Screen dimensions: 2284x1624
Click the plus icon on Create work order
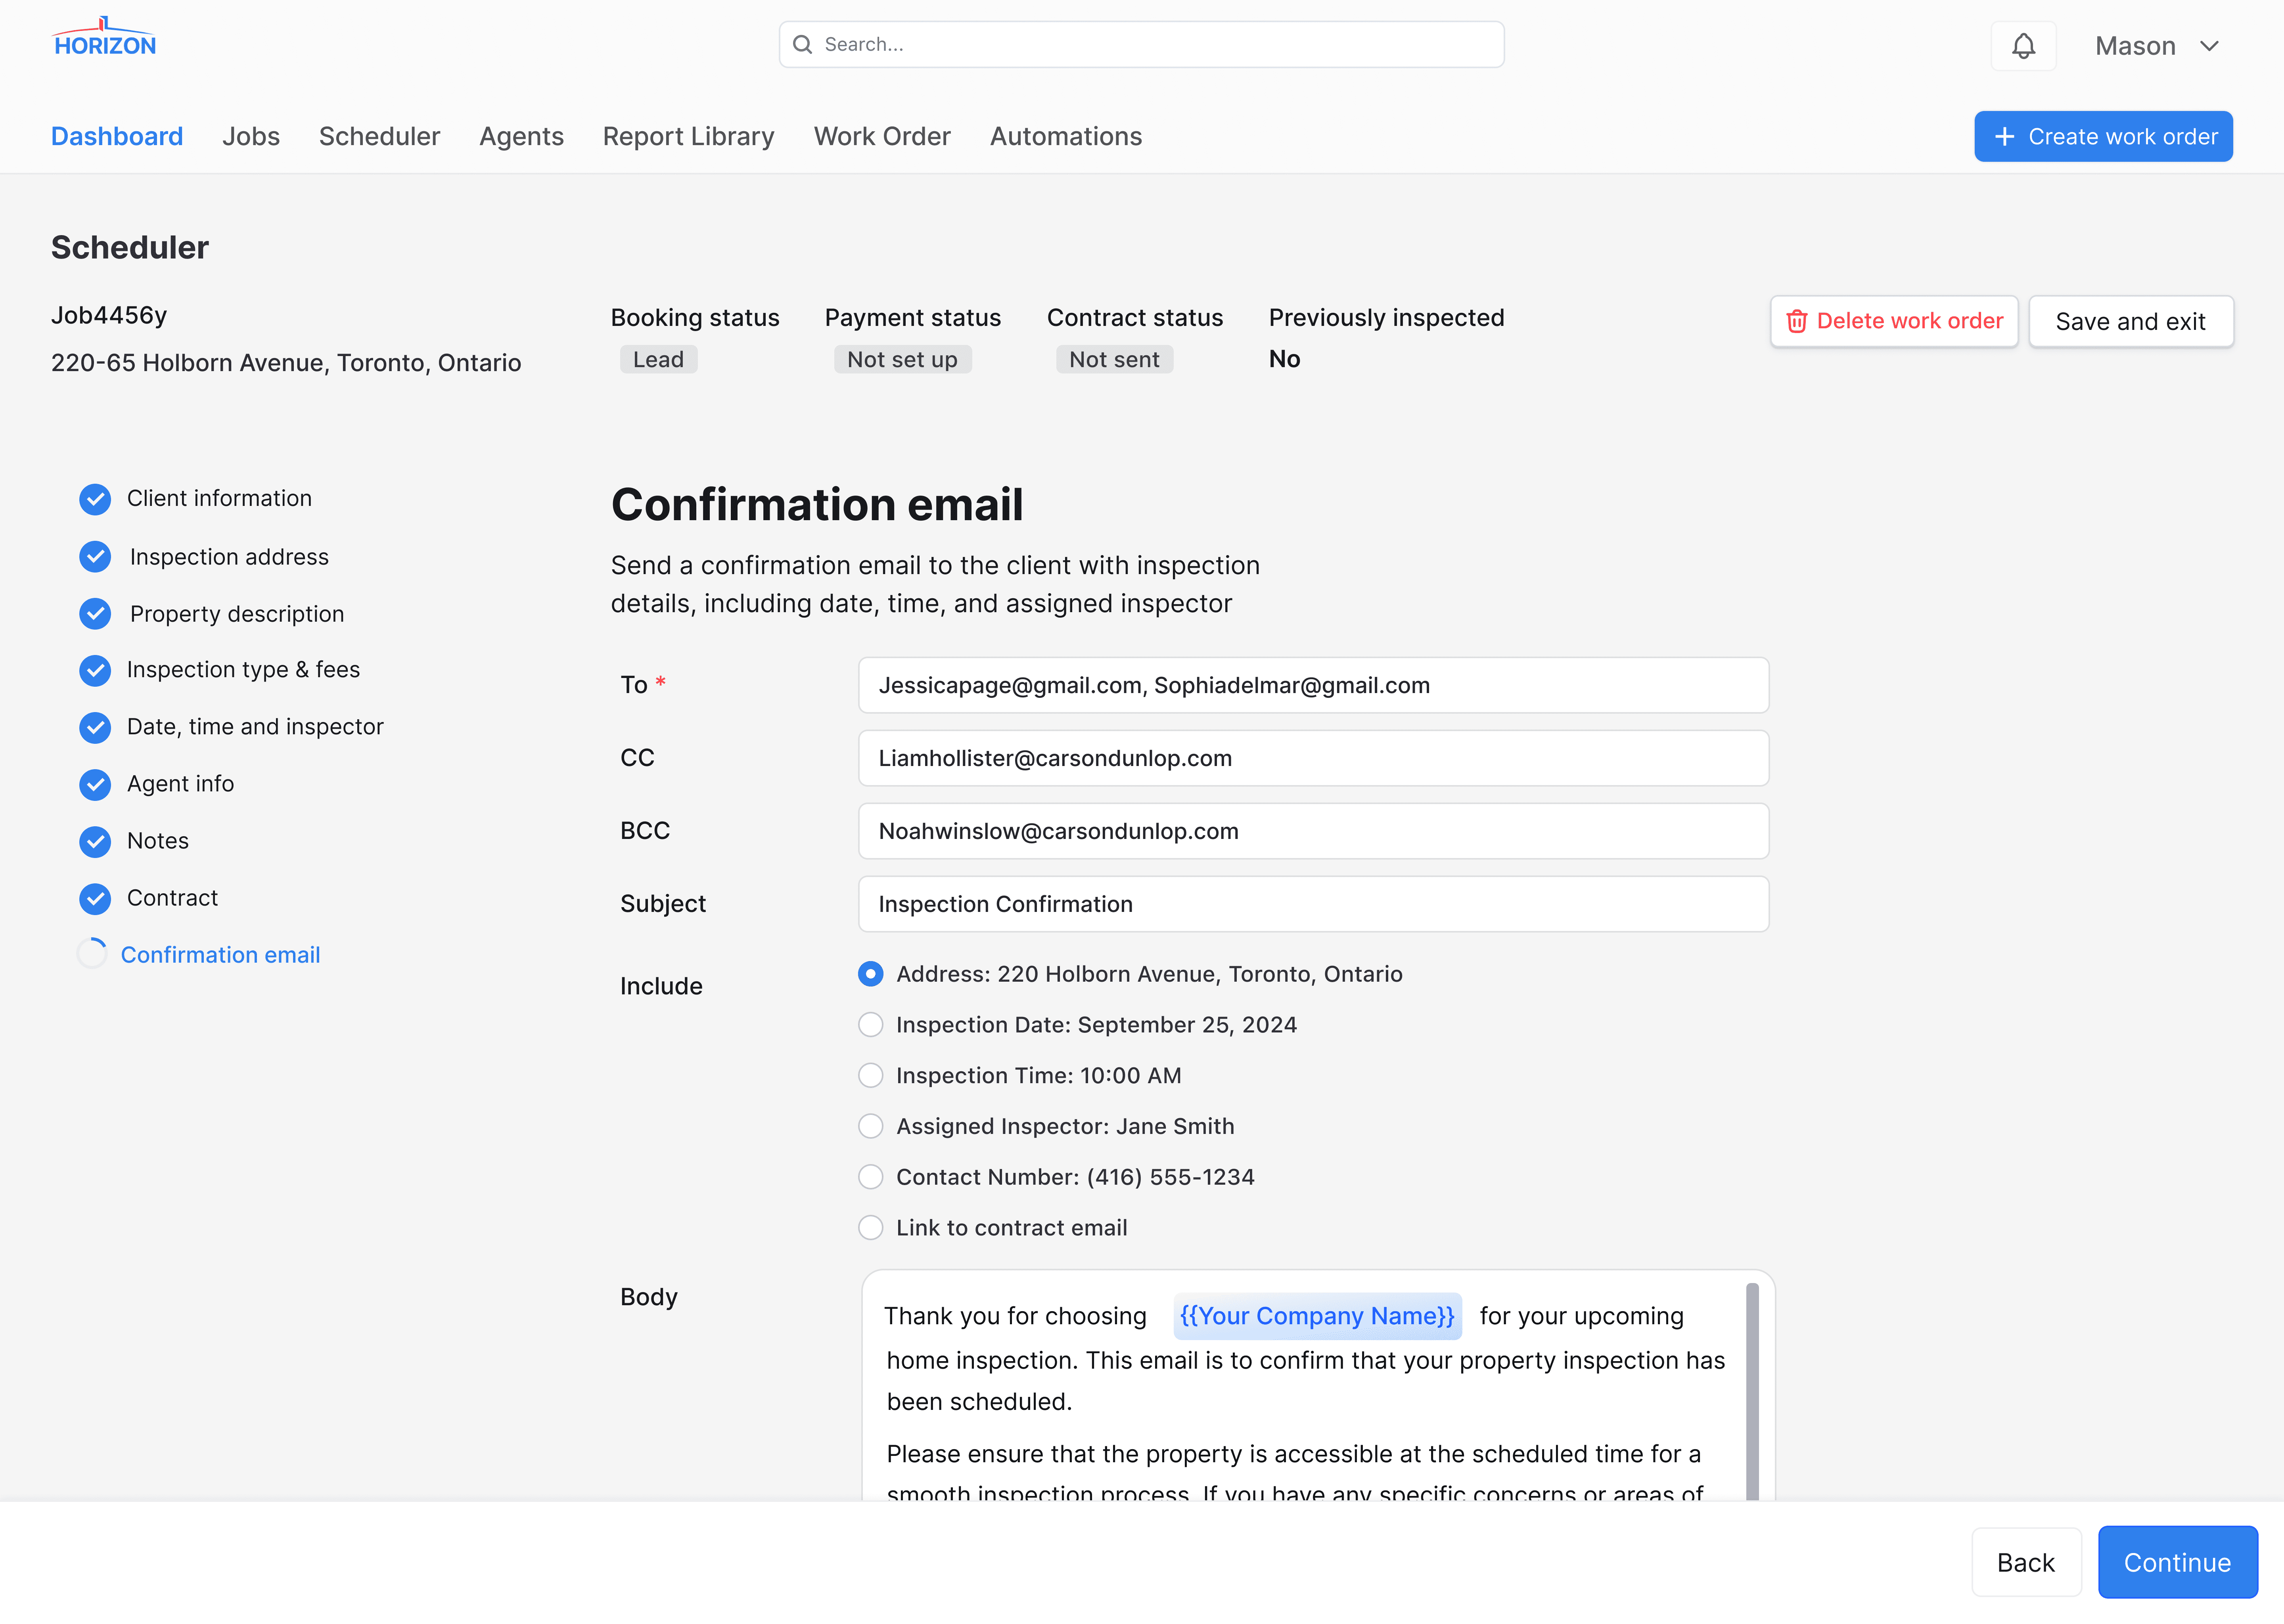[2004, 137]
